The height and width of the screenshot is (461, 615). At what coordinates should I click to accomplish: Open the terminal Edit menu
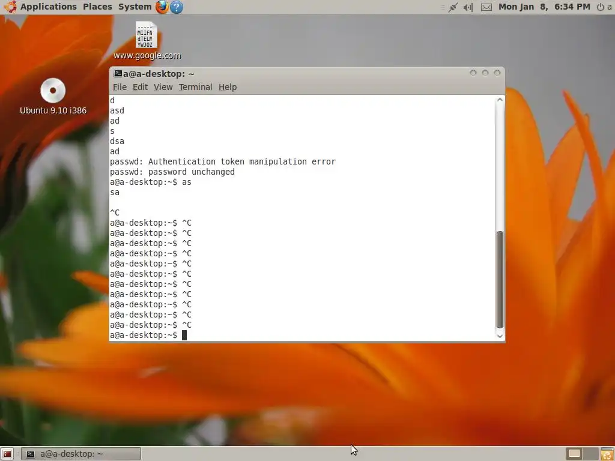[x=140, y=87]
